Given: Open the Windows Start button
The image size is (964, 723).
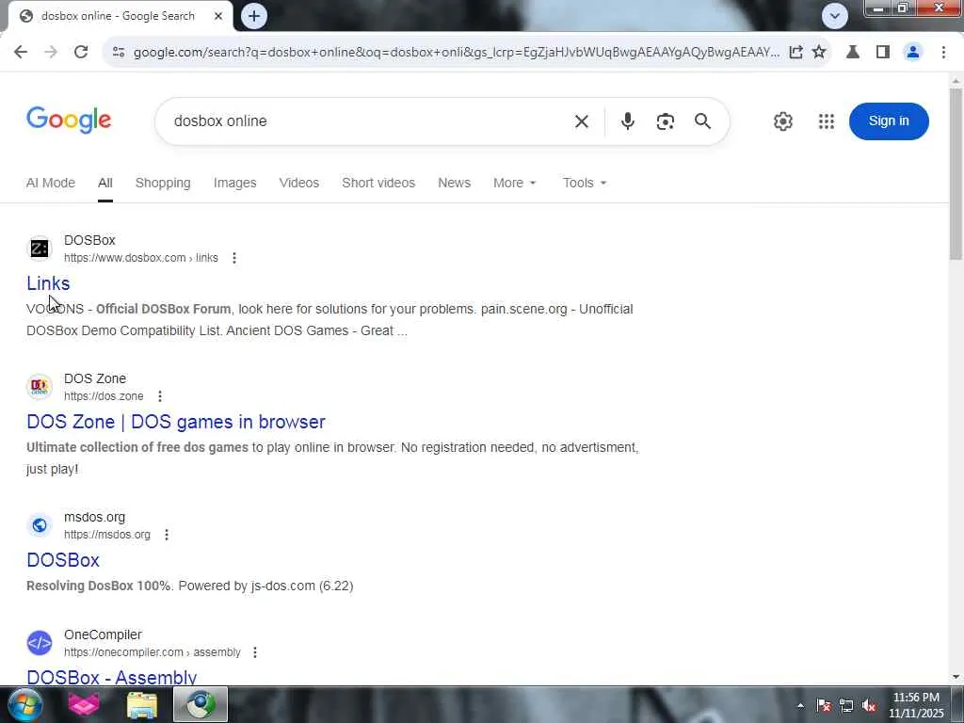Looking at the screenshot, I should click(24, 704).
